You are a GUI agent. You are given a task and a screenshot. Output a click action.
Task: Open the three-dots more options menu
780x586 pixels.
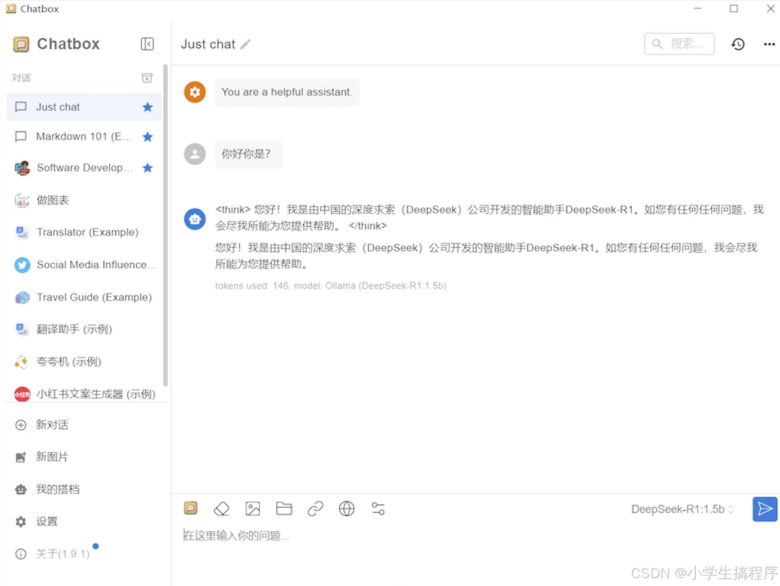(x=769, y=44)
